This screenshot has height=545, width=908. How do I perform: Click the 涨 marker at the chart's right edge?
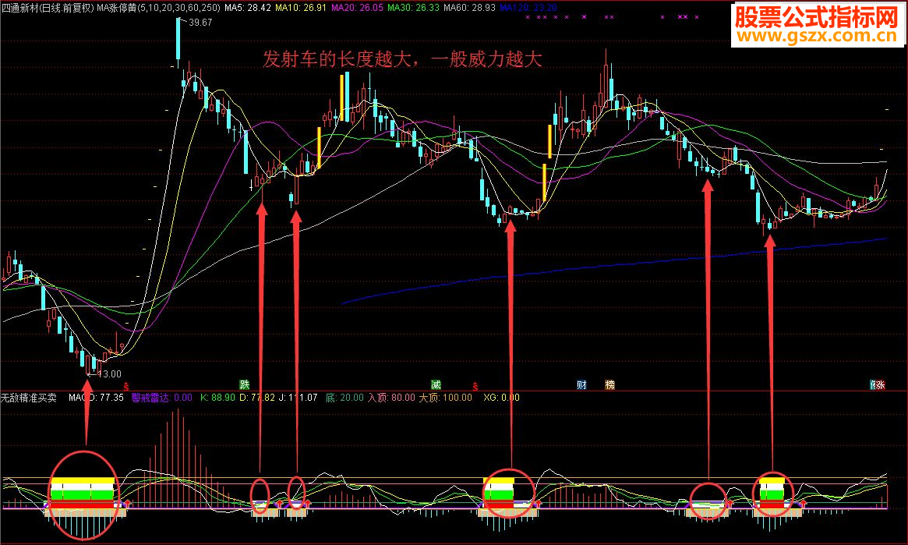click(881, 384)
